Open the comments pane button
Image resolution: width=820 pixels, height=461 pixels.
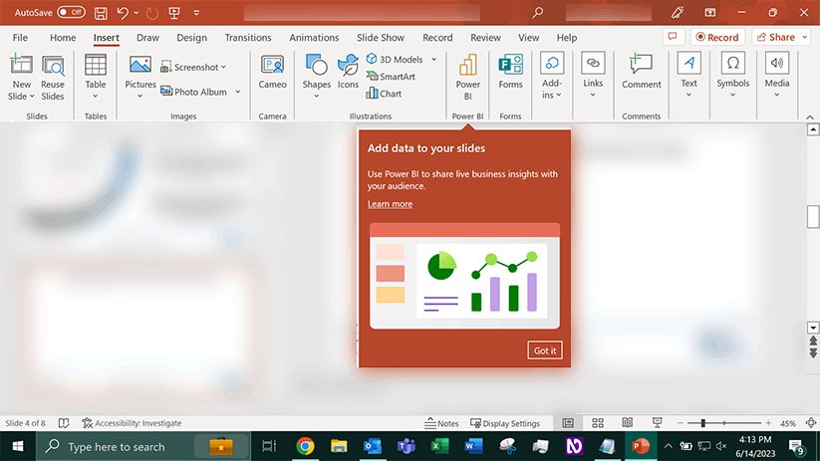point(674,37)
